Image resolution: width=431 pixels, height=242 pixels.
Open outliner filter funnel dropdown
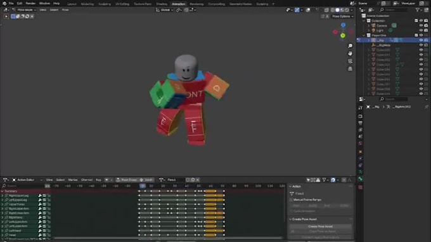point(418,10)
